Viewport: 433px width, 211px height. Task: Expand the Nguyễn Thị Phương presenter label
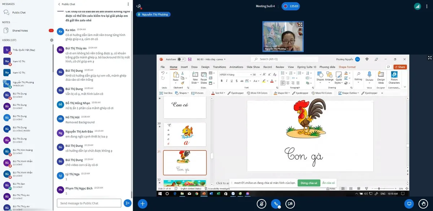[153, 14]
